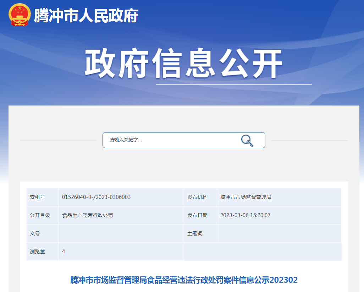Click the 文号 label cell
364x292 pixels.
tap(35, 233)
